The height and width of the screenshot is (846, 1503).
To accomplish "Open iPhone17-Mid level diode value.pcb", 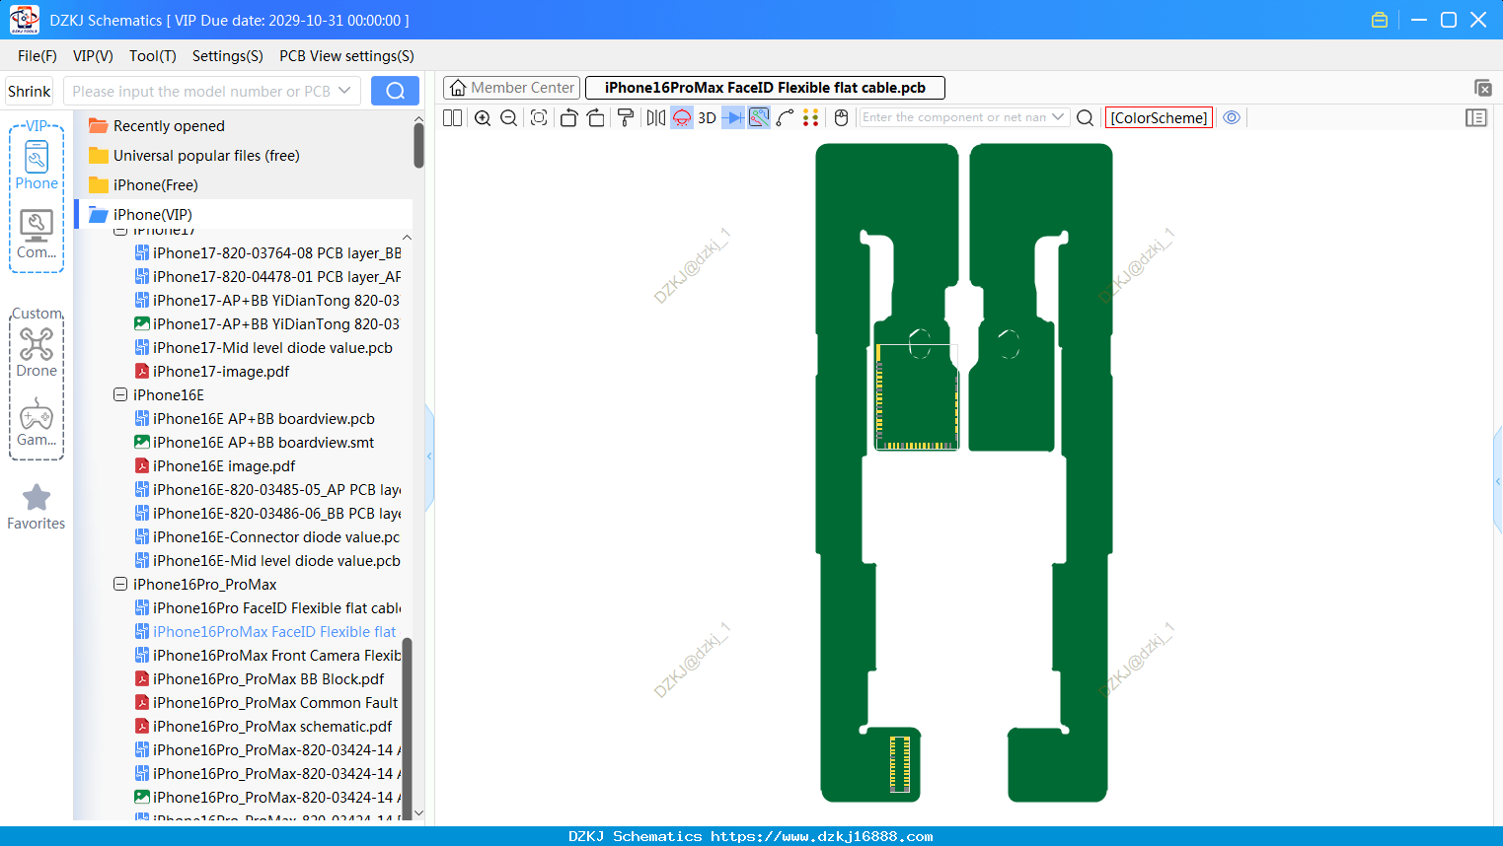I will pos(272,348).
